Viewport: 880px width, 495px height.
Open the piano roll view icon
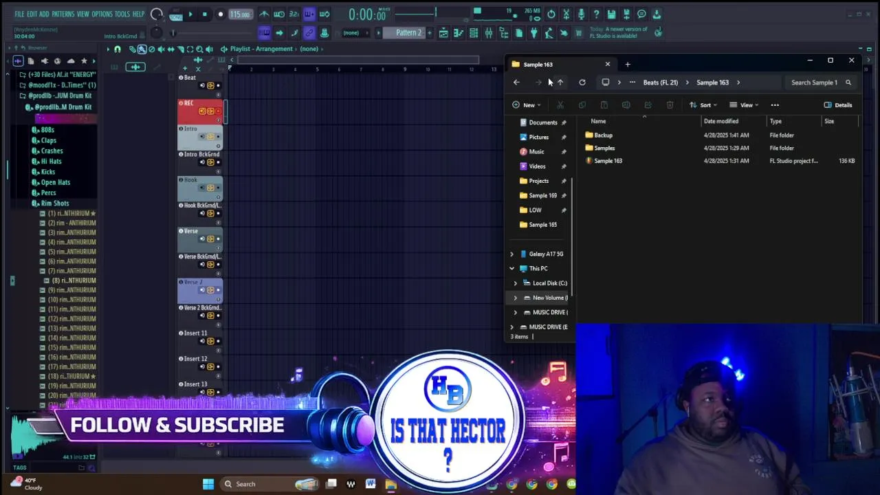(459, 33)
